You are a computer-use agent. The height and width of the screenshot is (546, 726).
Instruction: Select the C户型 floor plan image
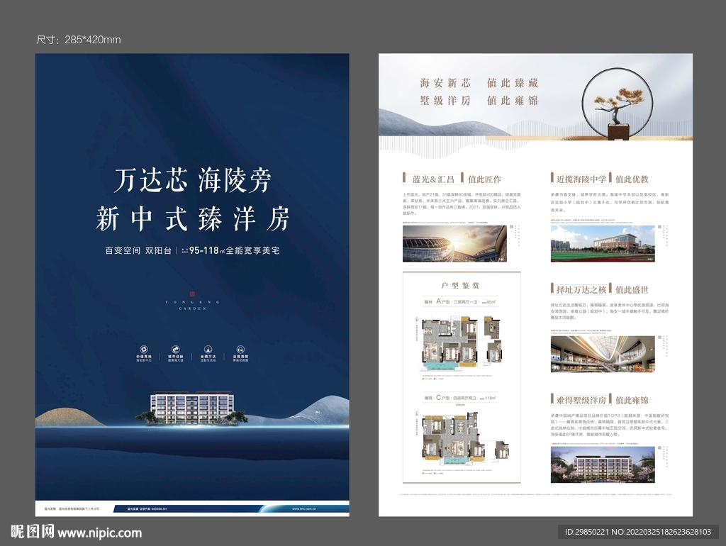pos(464,438)
